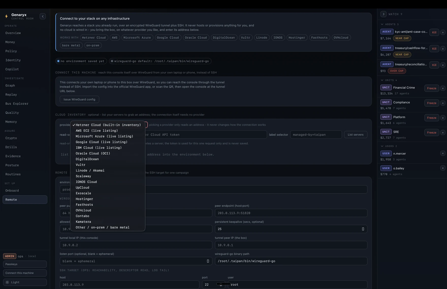Viewport: 447px width, 289px height.
Task: Navigate to Bus Explorer
Action: (x=25, y=104)
